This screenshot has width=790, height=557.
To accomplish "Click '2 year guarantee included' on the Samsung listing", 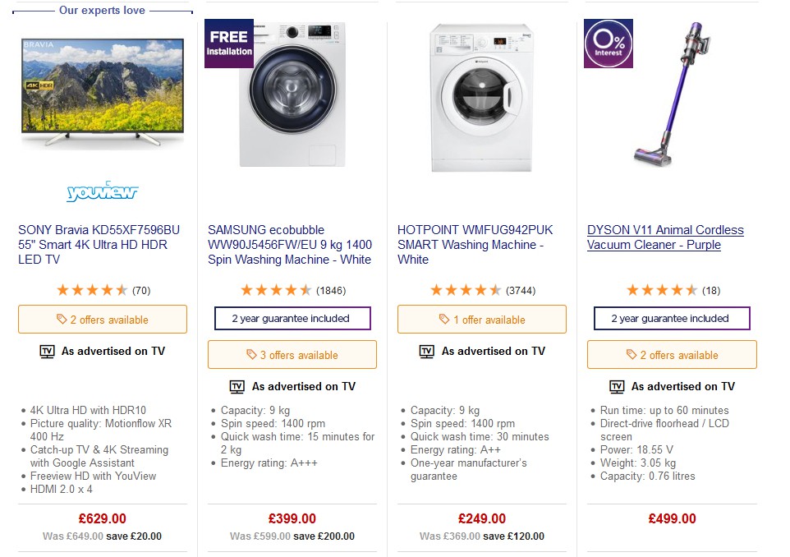I will [292, 319].
